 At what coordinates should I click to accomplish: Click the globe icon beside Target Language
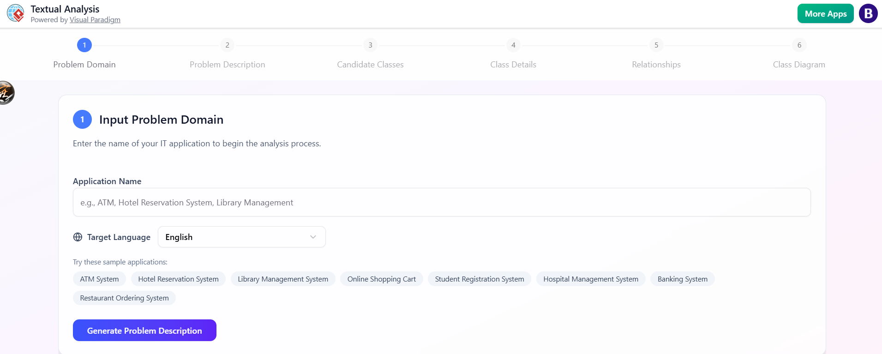coord(78,237)
